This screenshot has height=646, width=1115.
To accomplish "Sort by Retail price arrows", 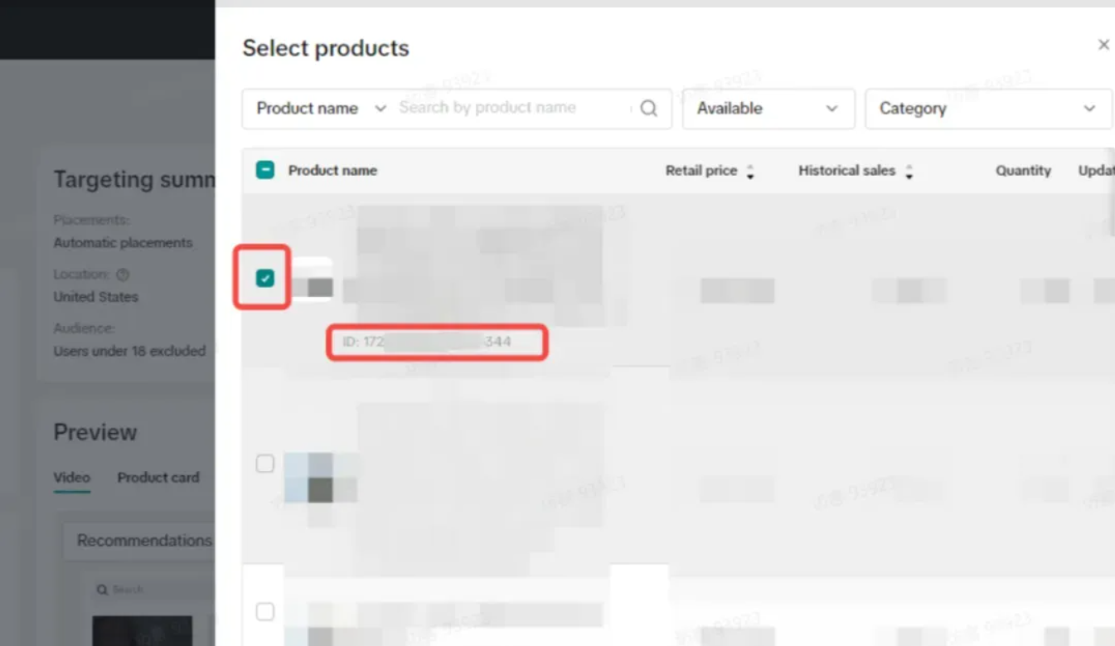I will click(x=750, y=172).
